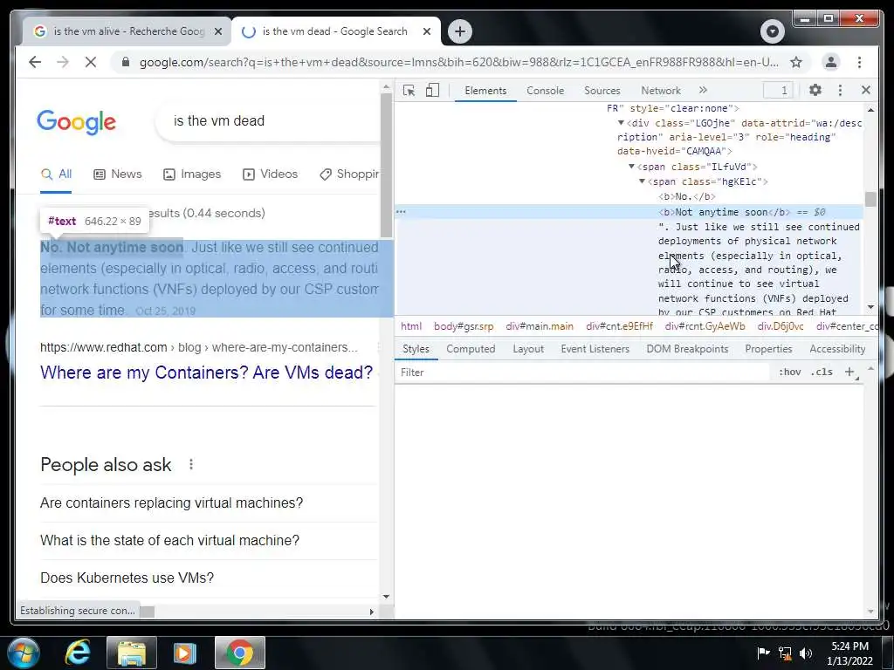Collapse the span class ILfuVd node
The image size is (894, 670).
(631, 167)
